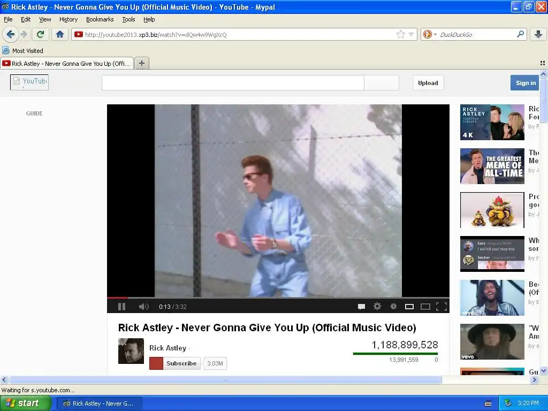Click the YouTube search submit button

tap(381, 83)
